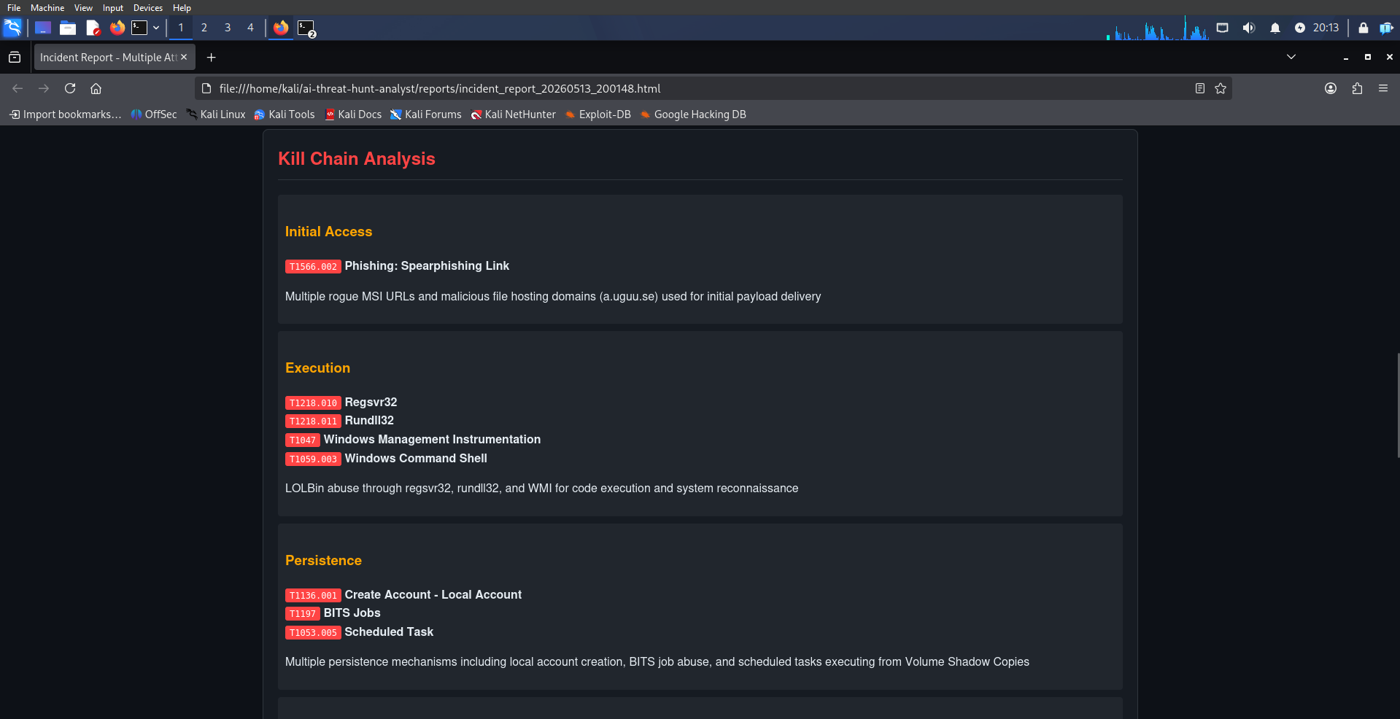Open the Kali Tools bookmark

[285, 114]
